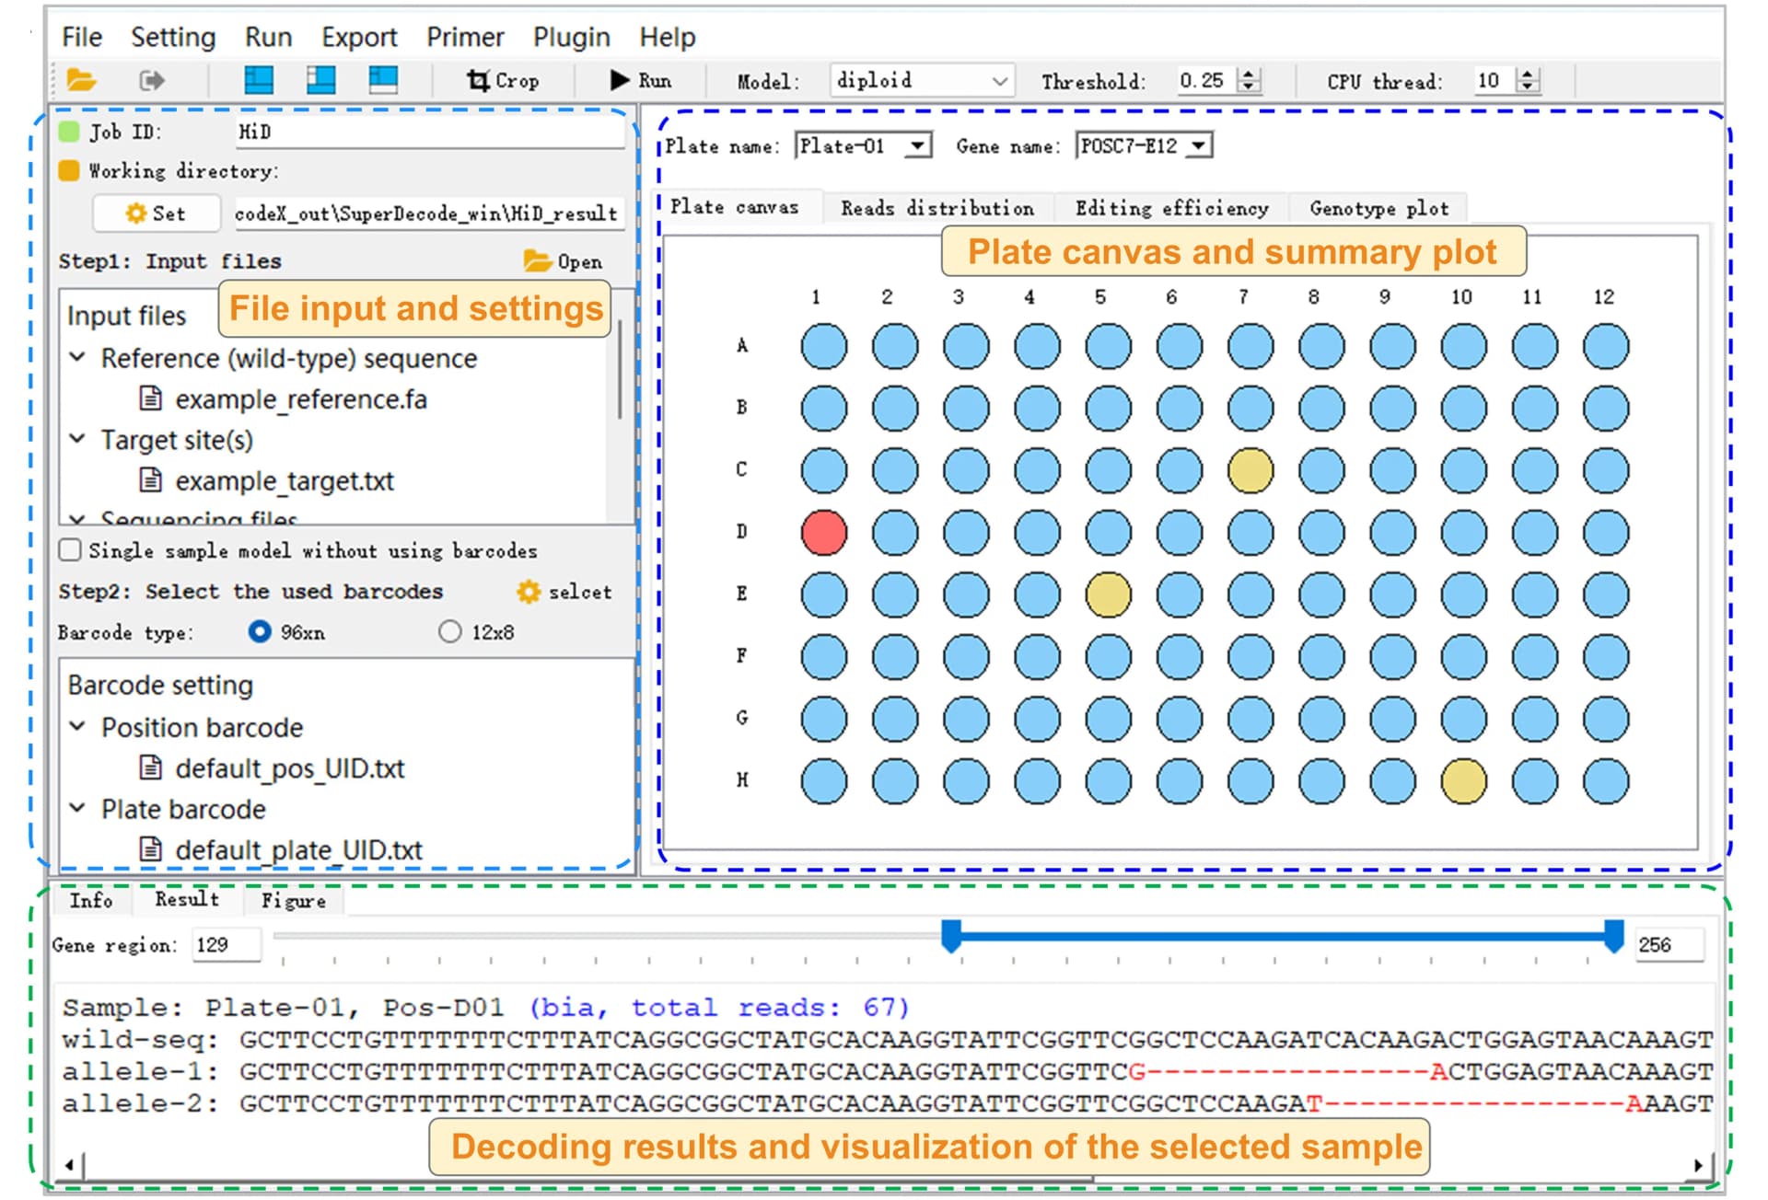Click the yellow well H10
Viewport: 1768px width, 1200px height.
pos(1464,781)
